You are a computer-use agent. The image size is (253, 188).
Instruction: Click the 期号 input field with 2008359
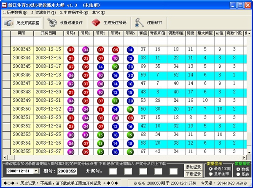pos(67,171)
